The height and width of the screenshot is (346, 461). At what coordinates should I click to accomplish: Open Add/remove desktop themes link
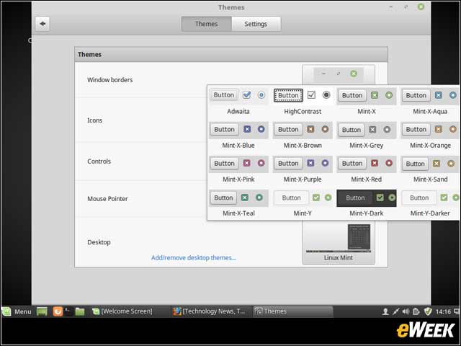coord(194,258)
